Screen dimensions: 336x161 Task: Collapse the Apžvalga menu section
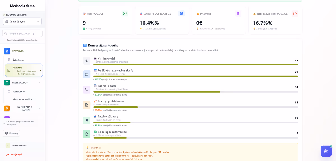coord(39,51)
